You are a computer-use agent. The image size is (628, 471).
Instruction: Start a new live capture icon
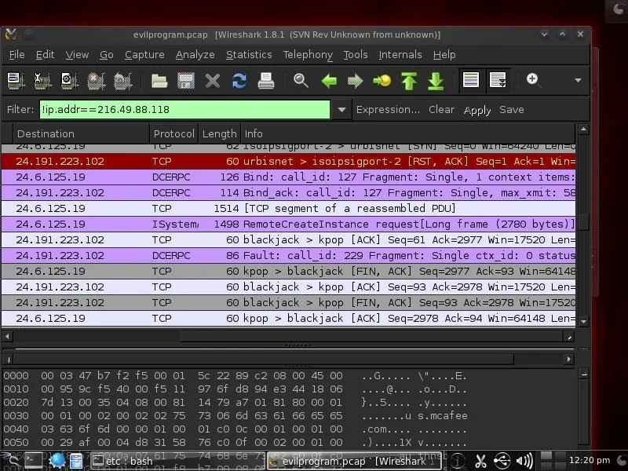tap(69, 81)
